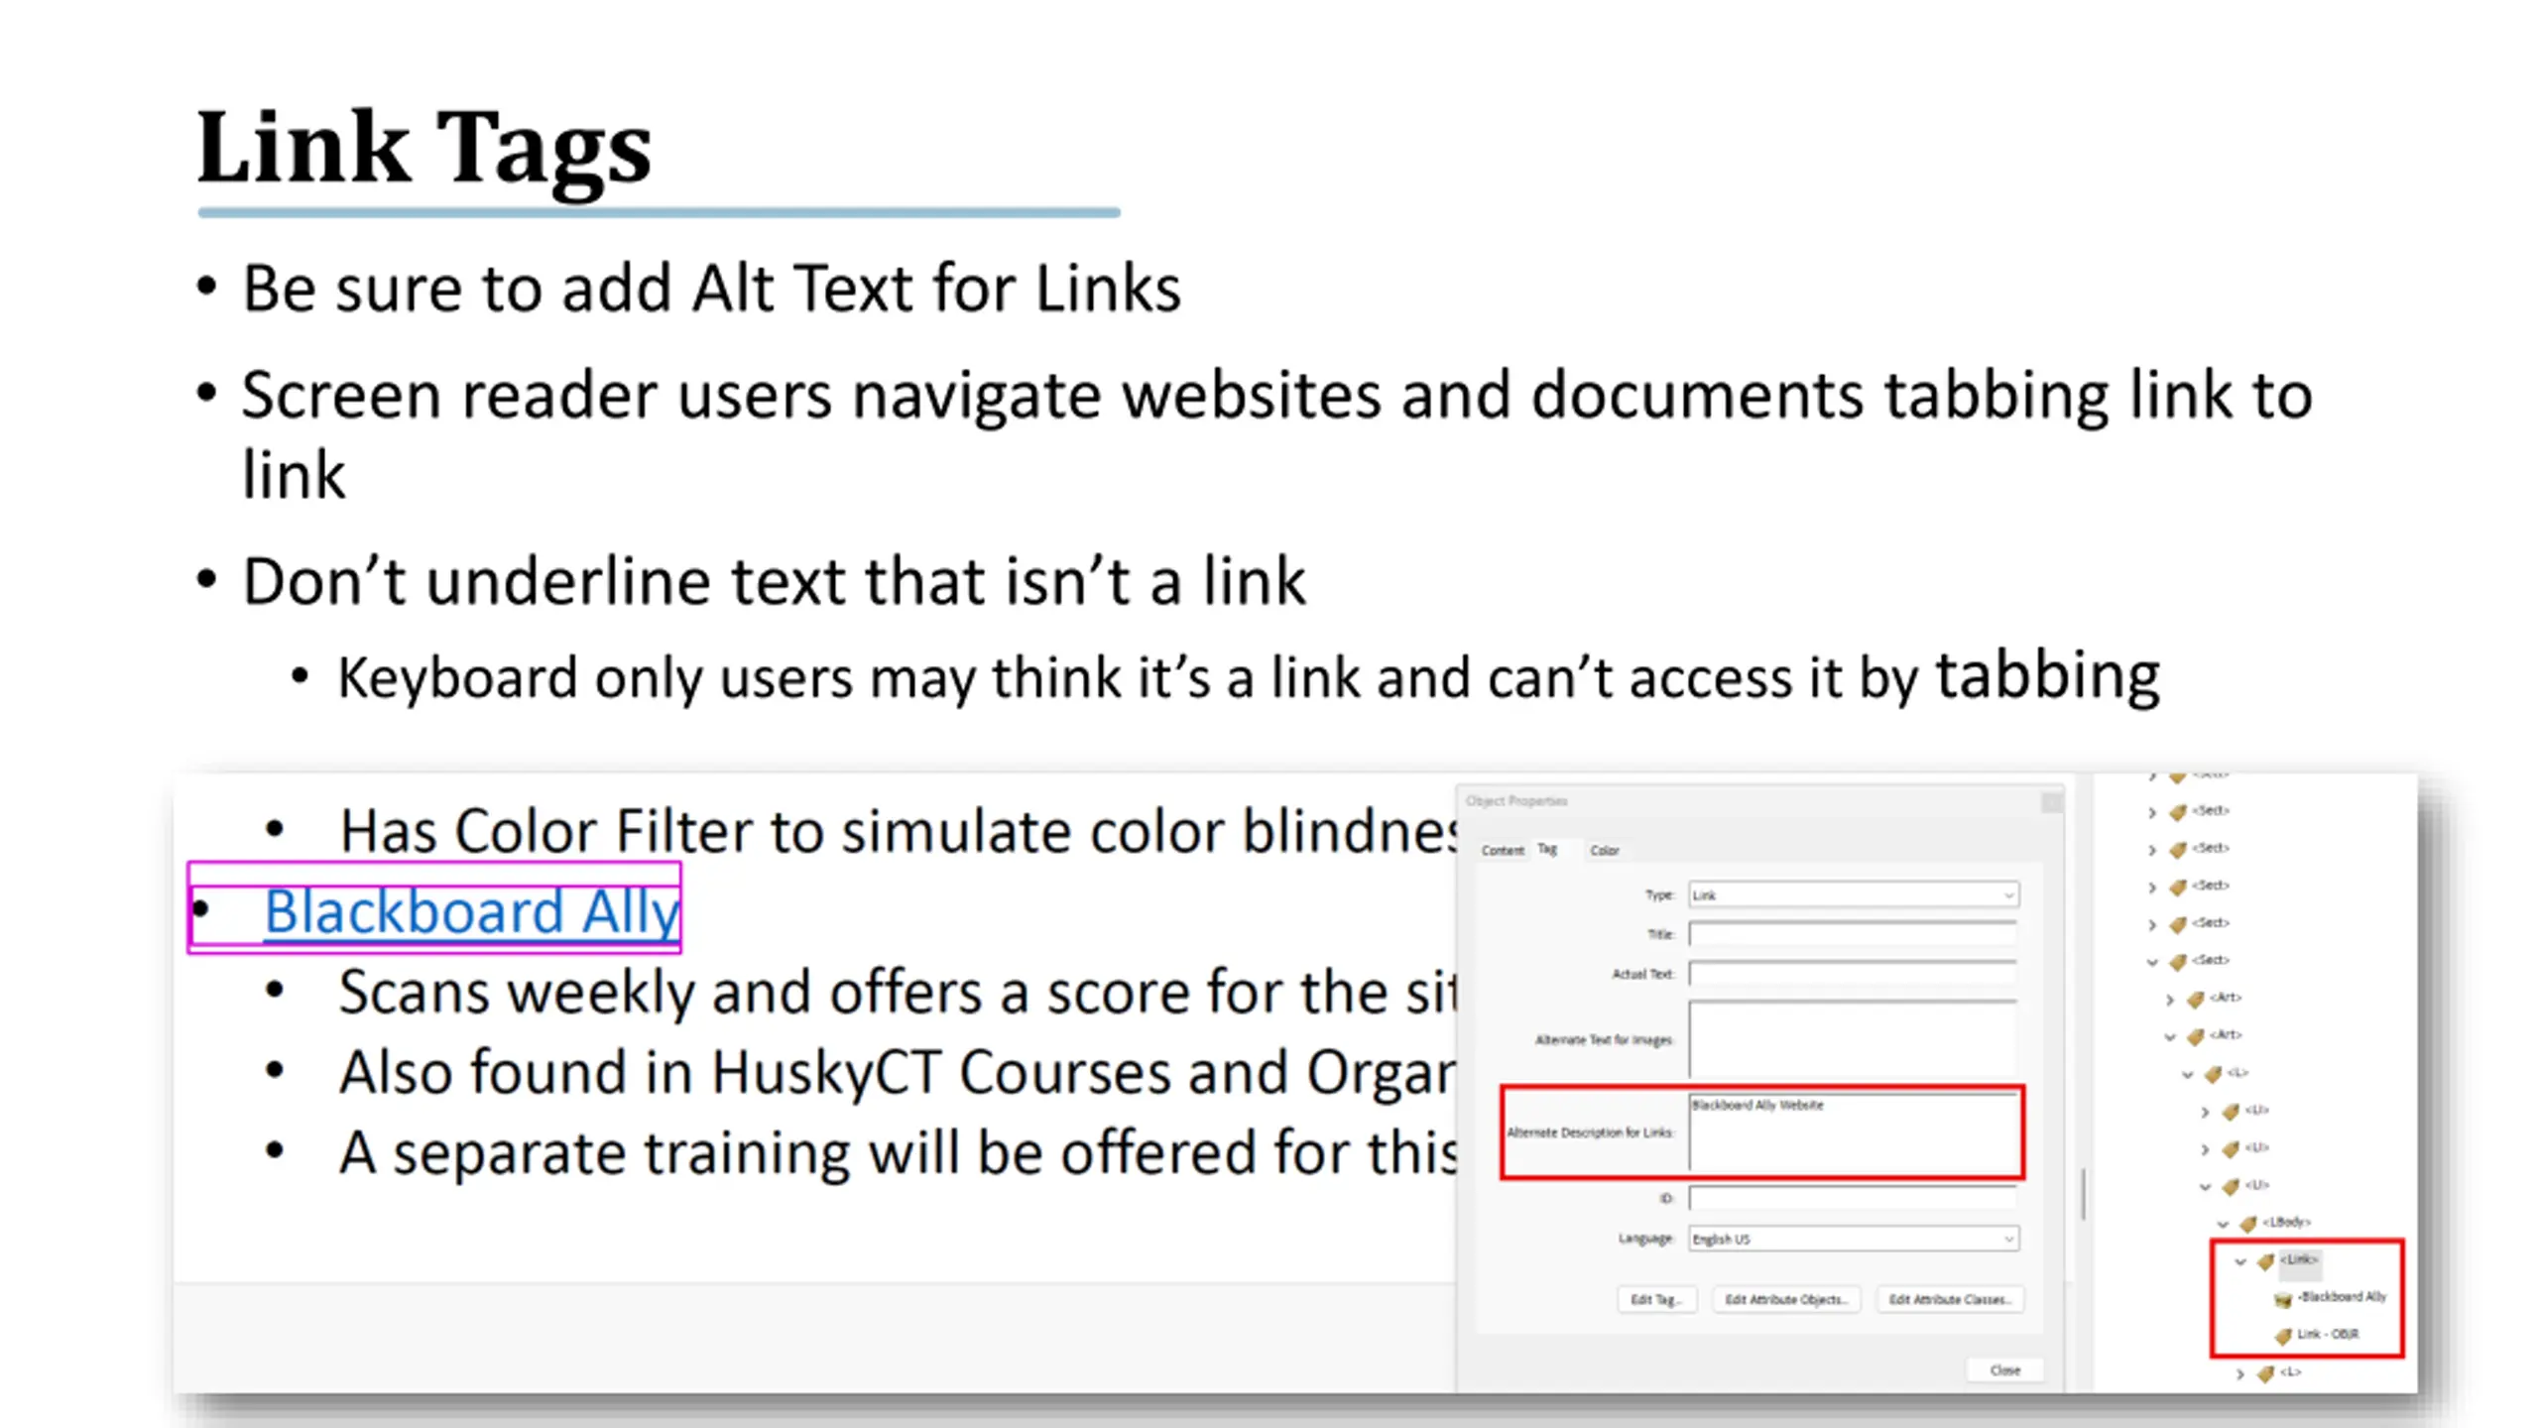Click the expanded <Sect> tag icon
2539x1428 pixels.
[2178, 962]
